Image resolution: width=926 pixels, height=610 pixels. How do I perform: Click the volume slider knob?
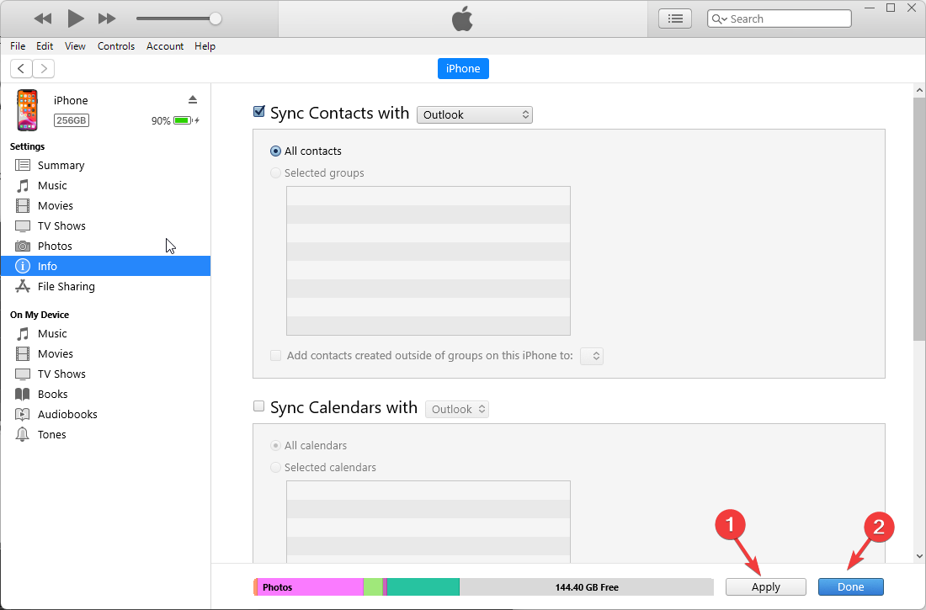point(216,19)
